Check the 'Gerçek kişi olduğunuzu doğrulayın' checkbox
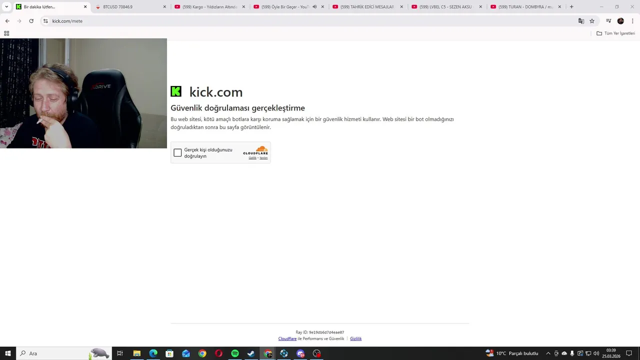Image resolution: width=640 pixels, height=360 pixels. [x=177, y=153]
